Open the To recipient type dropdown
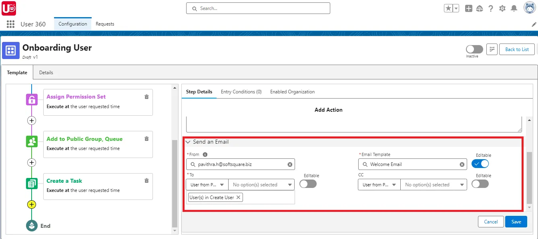 (207, 184)
